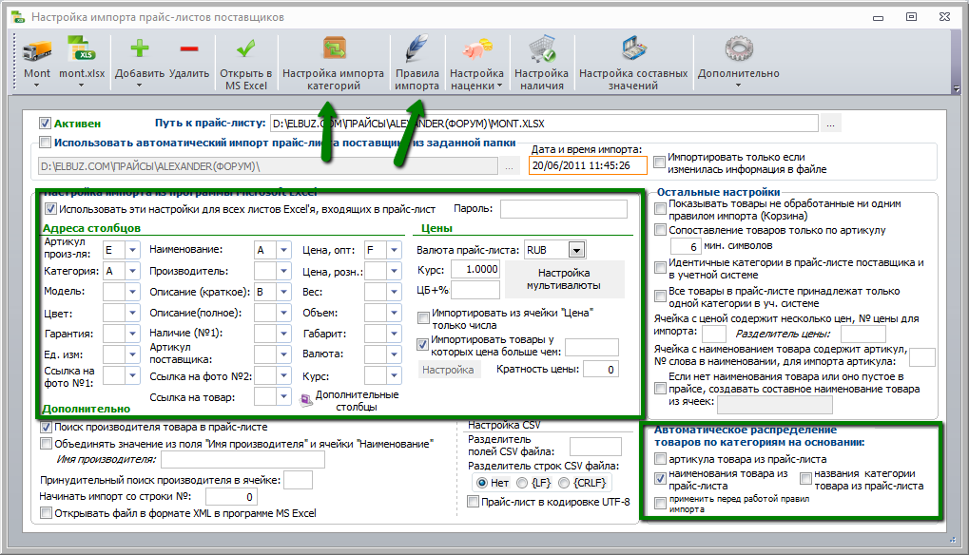Open Цена, опт column dropdown
Screen dimensions: 969x555
[x=395, y=250]
